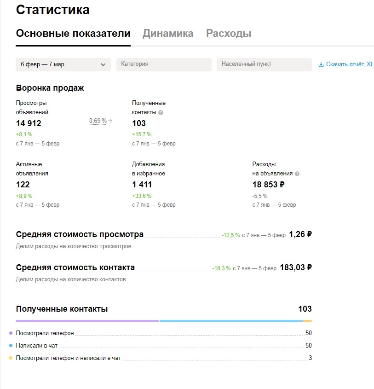Viewport: 374px width, 389px height.
Task: Click the purple segment of the contacts bar
Action: pos(87,321)
